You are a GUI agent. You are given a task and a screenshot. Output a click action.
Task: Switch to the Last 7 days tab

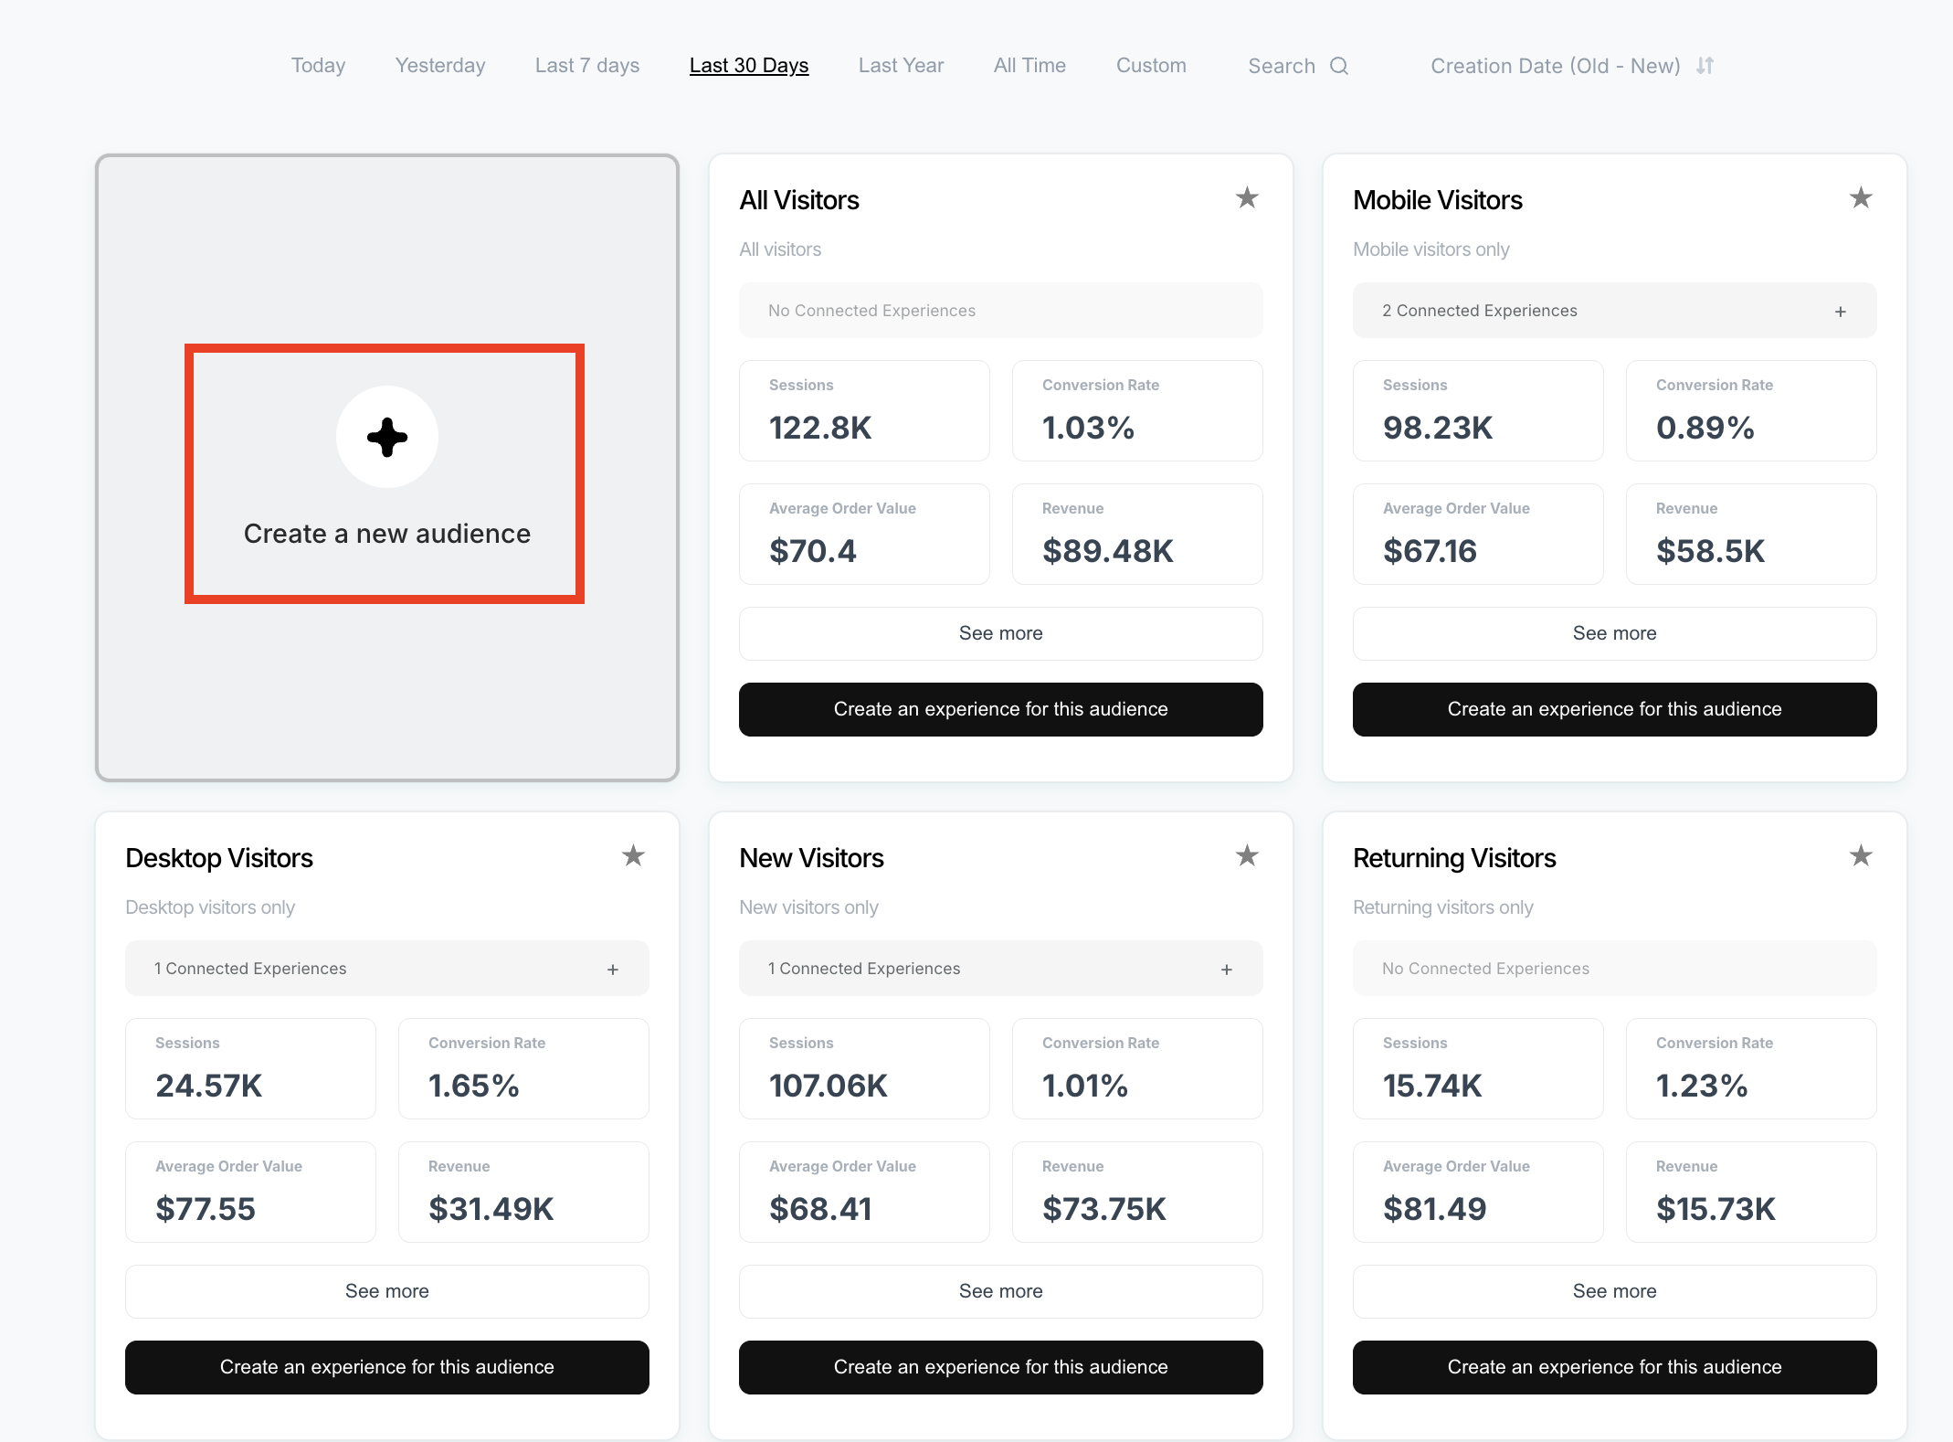[586, 66]
